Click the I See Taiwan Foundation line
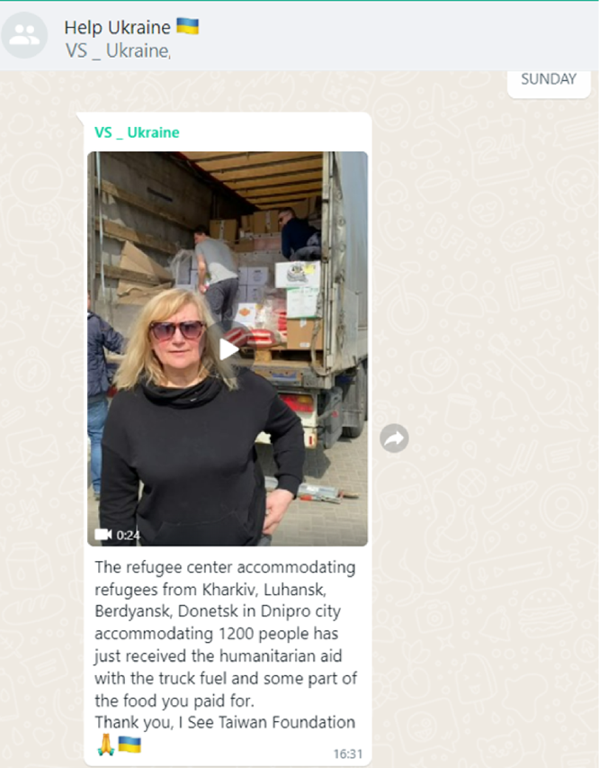The image size is (599, 768). tap(225, 722)
